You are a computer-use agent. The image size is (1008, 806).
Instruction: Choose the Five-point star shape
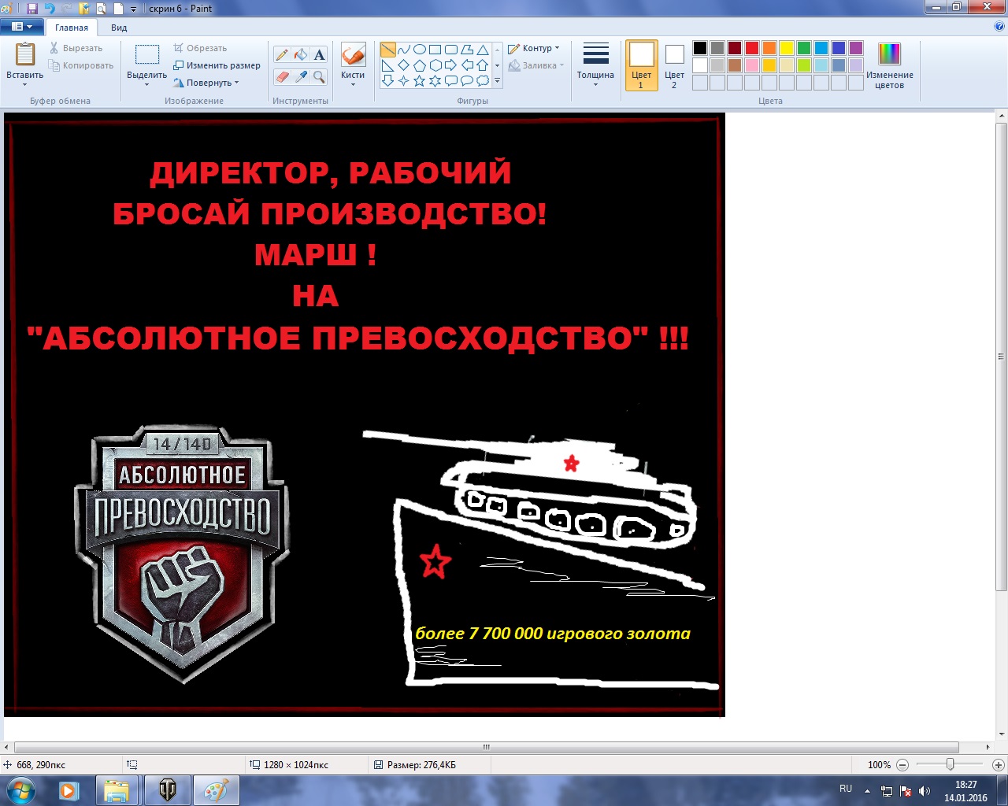pos(419,80)
